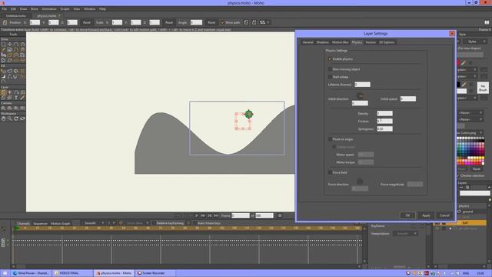The height and width of the screenshot is (277, 492).
Task: Open the File menu
Action: pyautogui.click(x=5, y=9)
